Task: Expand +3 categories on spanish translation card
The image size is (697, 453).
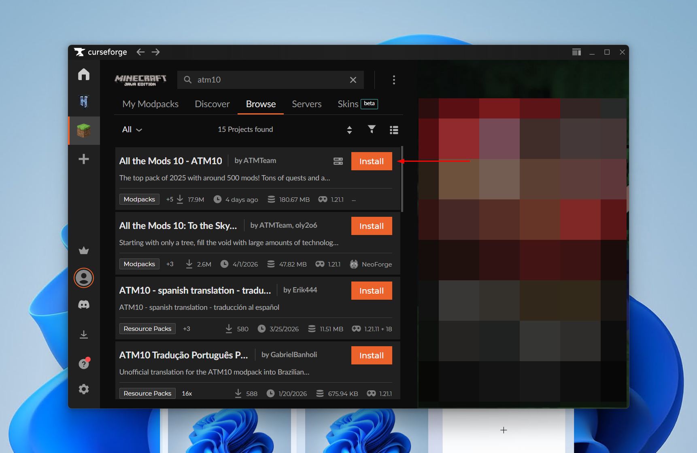Action: tap(187, 329)
